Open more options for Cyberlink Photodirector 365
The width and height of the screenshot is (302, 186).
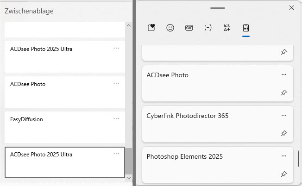[283, 115]
